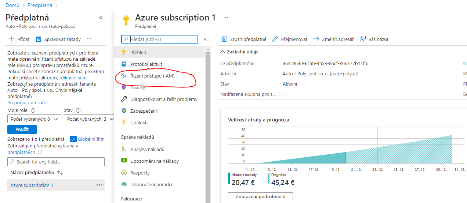467x203 pixels.
Task: Open Řízení přístupu (IAM) menu item
Action: pyautogui.click(x=152, y=76)
